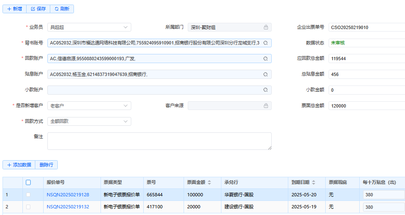The height and width of the screenshot is (215, 405).
Task: Click the search icon in 贴息账户 field
Action: 265,75
